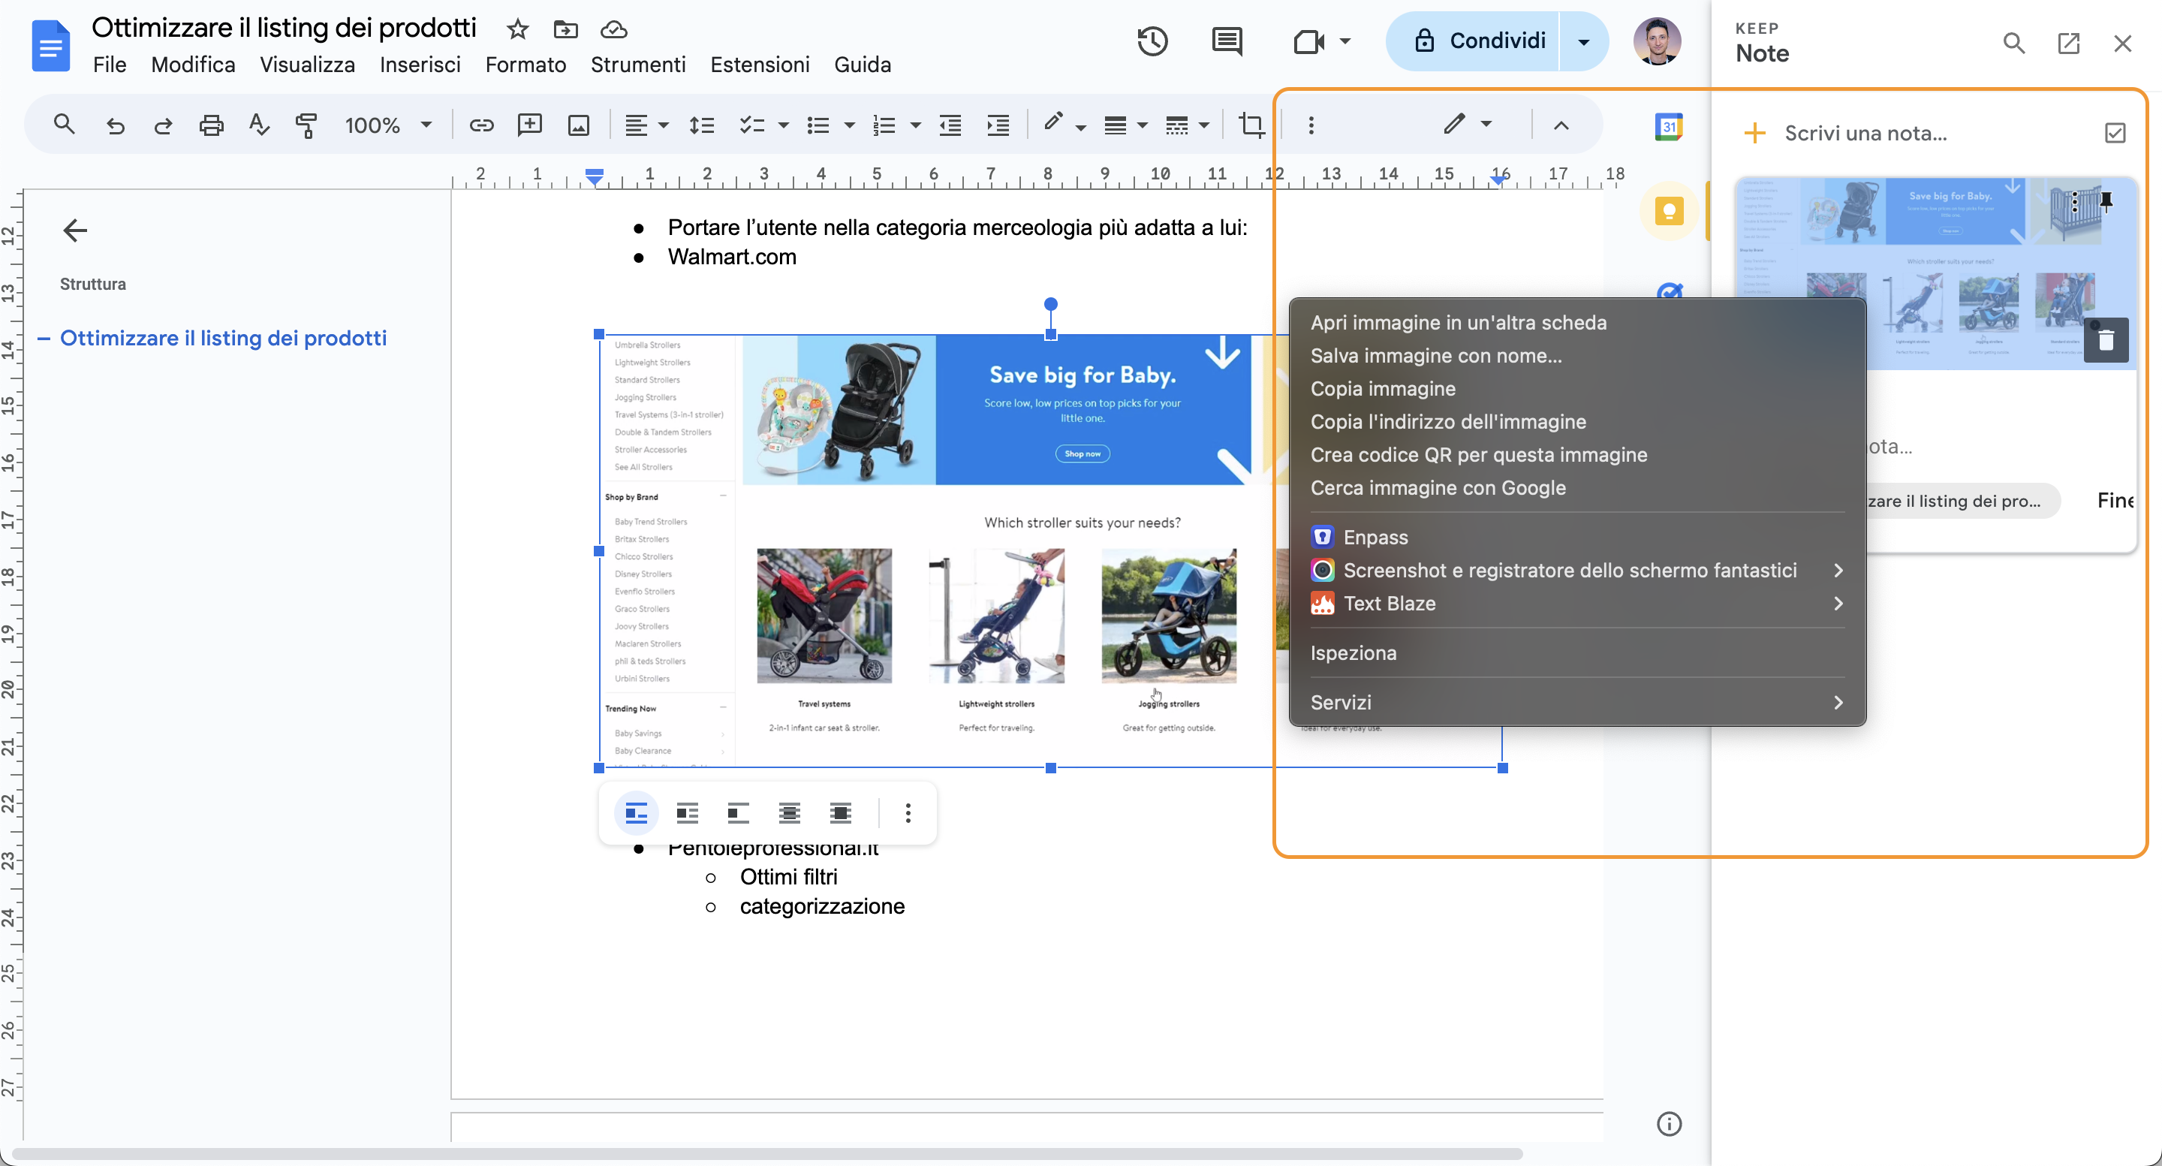Star the document title
Image resolution: width=2162 pixels, height=1166 pixels.
[x=518, y=29]
